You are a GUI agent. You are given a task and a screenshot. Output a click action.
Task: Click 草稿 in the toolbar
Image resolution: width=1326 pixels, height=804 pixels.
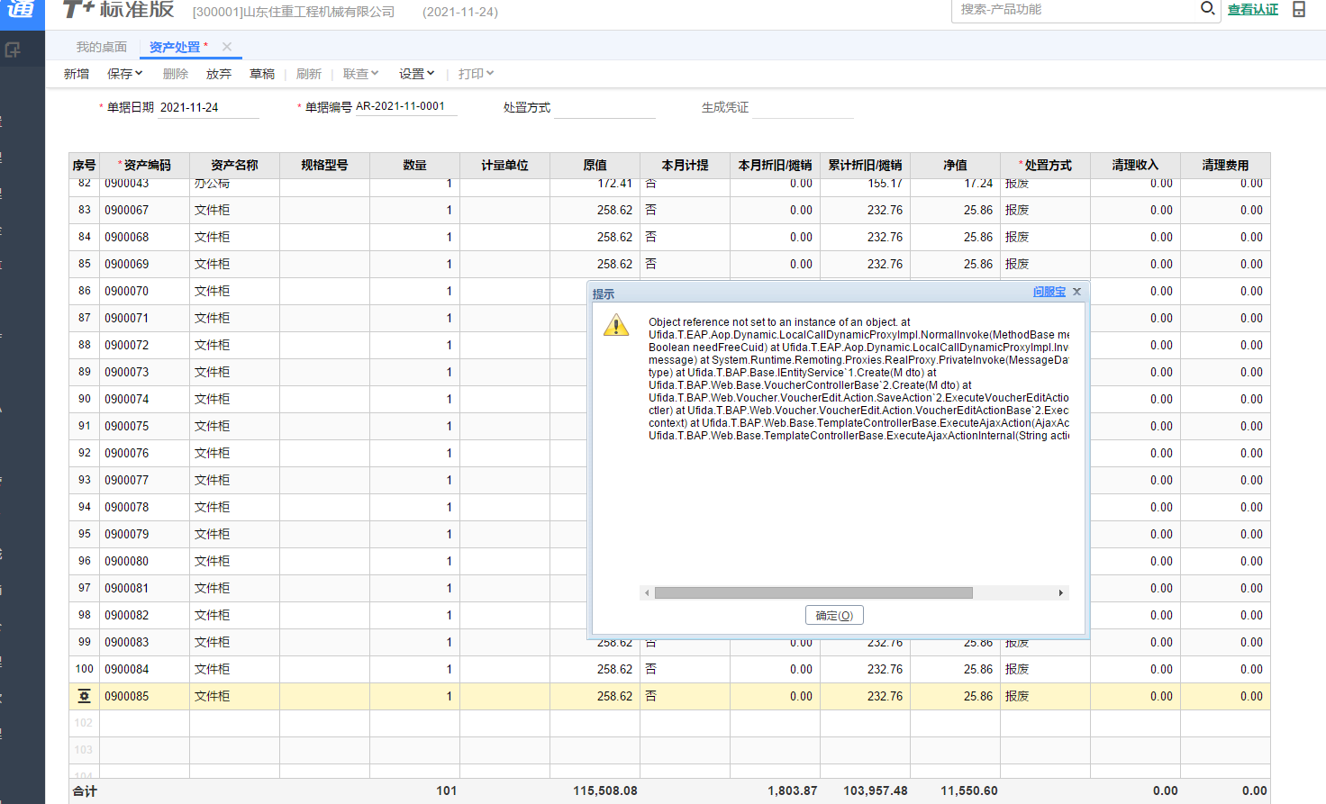[x=262, y=74]
